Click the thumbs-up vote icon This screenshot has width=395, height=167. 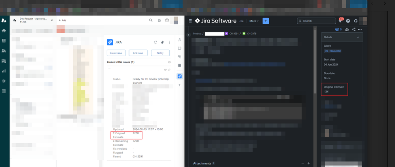click(347, 30)
